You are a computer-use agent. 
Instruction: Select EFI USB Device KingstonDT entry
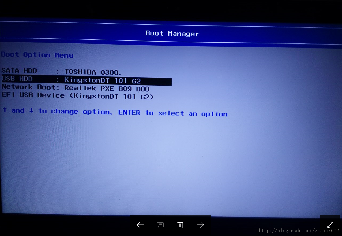point(78,96)
